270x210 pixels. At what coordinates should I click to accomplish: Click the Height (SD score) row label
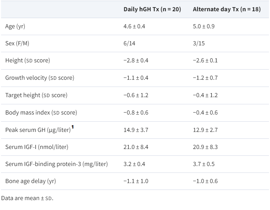pos(28,61)
